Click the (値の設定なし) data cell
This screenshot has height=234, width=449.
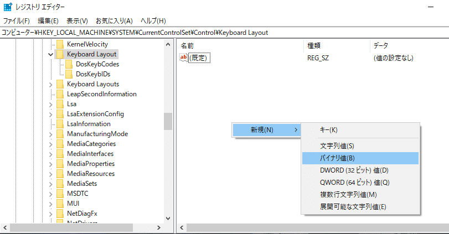pos(394,58)
